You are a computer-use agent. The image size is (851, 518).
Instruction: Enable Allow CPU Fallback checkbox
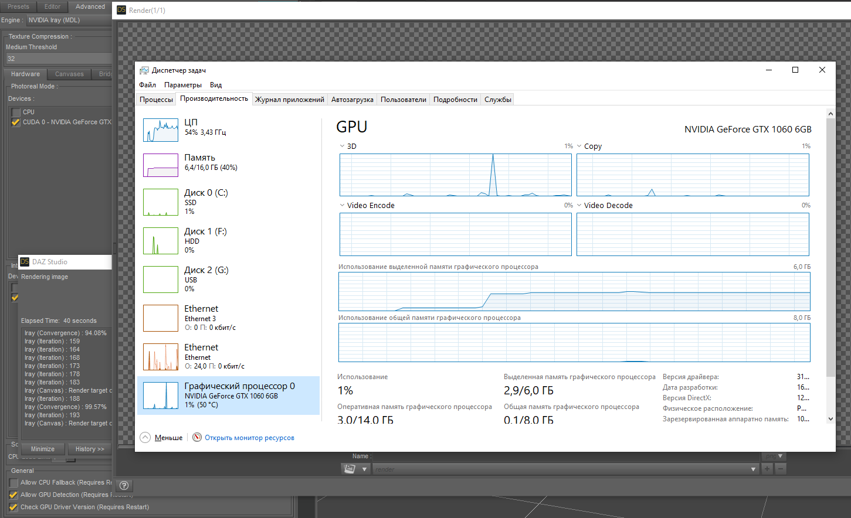click(13, 483)
